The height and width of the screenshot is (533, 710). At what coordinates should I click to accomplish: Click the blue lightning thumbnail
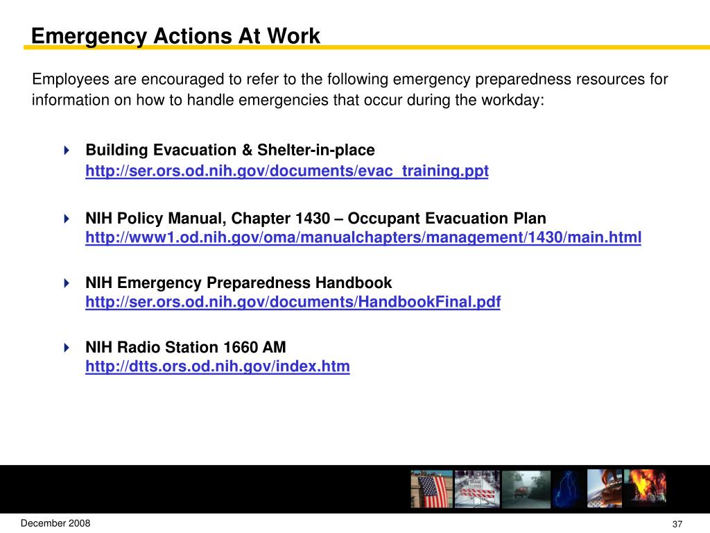568,489
